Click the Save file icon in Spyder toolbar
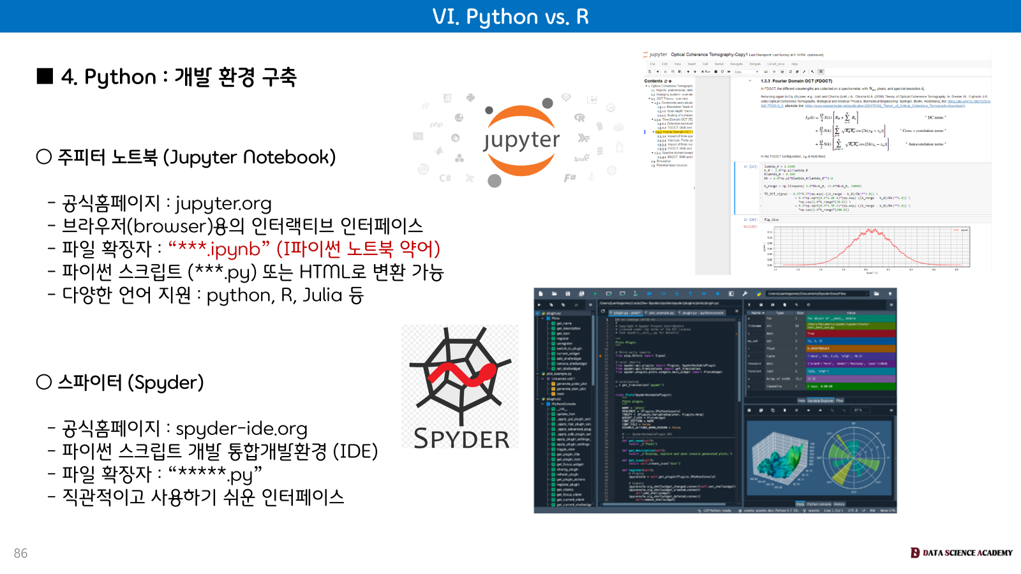The image size is (1021, 574). (567, 293)
